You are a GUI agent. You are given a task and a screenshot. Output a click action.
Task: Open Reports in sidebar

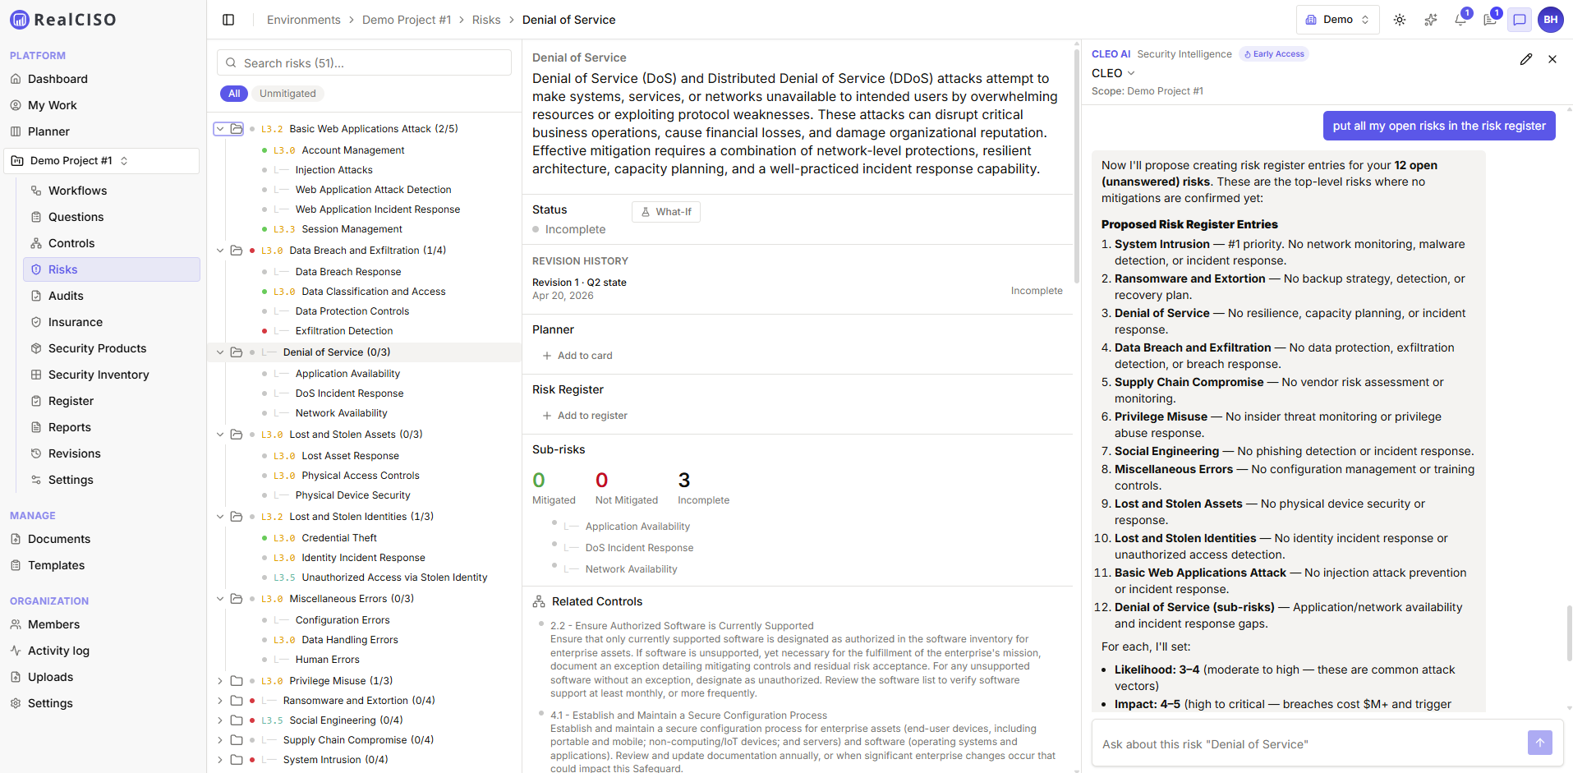coord(69,427)
